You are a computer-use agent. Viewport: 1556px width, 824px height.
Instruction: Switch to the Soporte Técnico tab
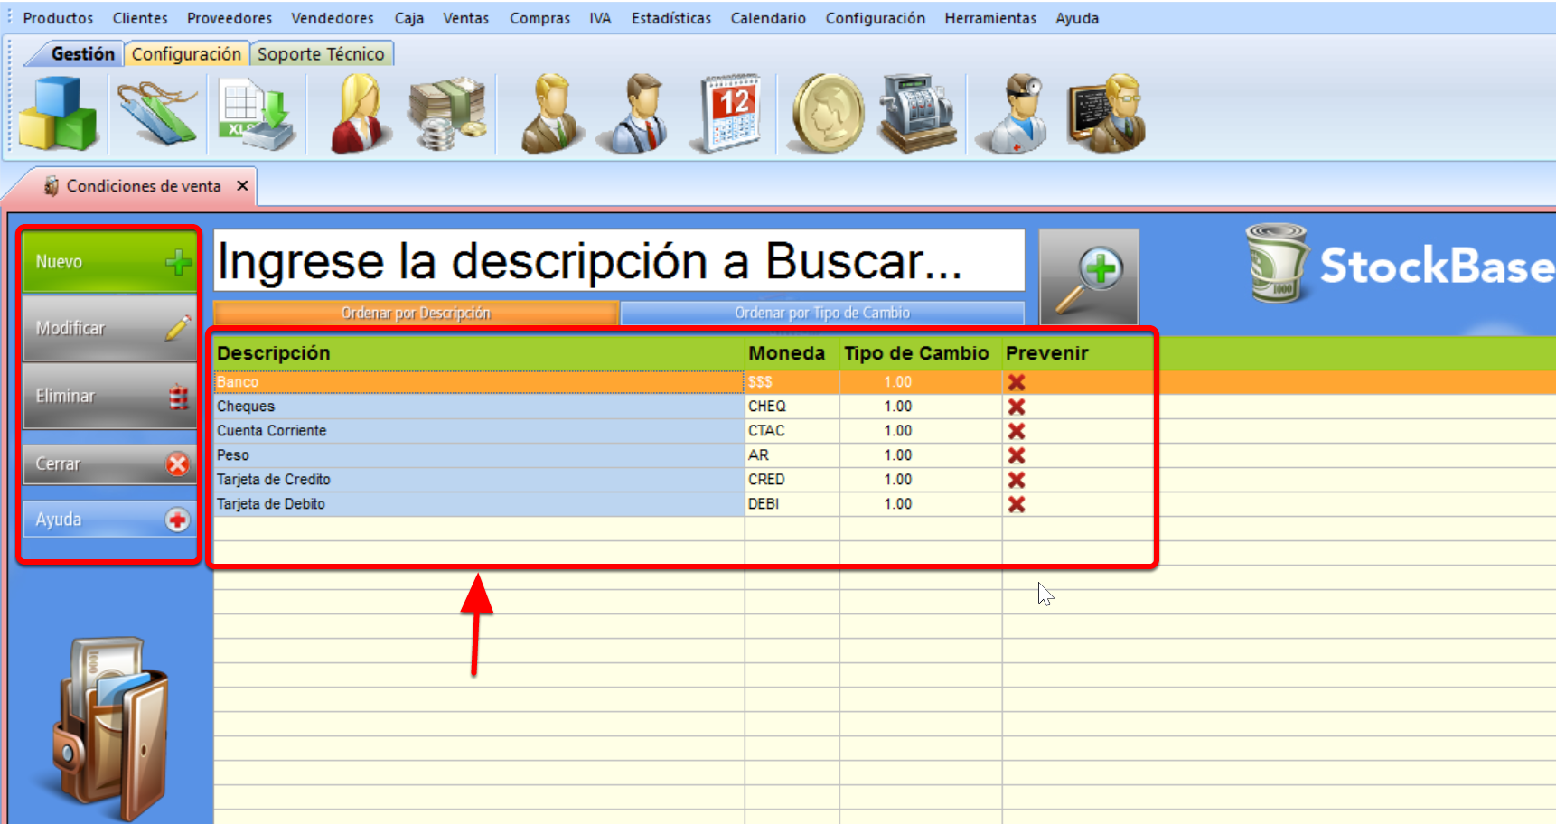(322, 53)
